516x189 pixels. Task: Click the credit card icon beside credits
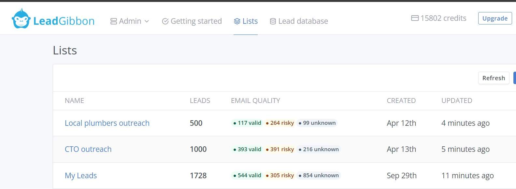(415, 18)
